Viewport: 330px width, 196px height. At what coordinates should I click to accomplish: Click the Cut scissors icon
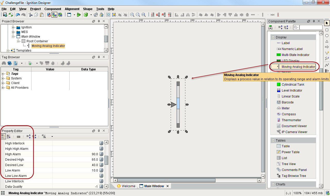coord(30,15)
